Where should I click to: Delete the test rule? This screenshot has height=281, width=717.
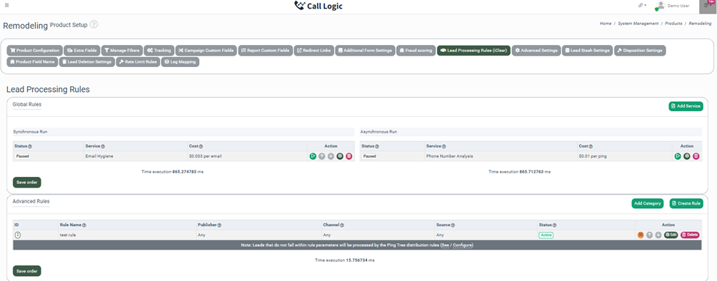pyautogui.click(x=690, y=235)
